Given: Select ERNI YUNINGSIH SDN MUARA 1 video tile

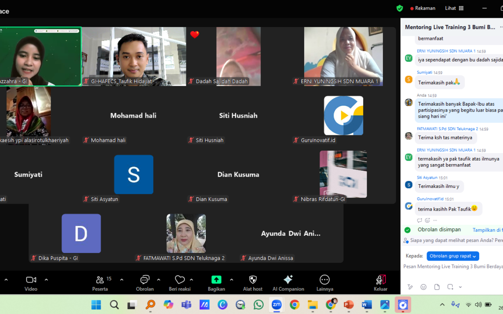Looking at the screenshot, I should coord(343,56).
